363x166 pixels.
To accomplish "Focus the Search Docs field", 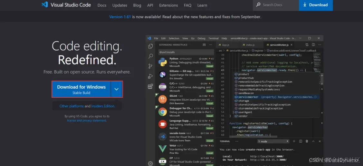I will point(276,5).
